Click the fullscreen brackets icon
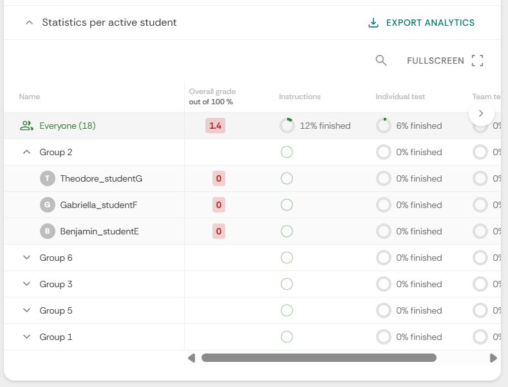This screenshot has width=508, height=387. pos(477,61)
